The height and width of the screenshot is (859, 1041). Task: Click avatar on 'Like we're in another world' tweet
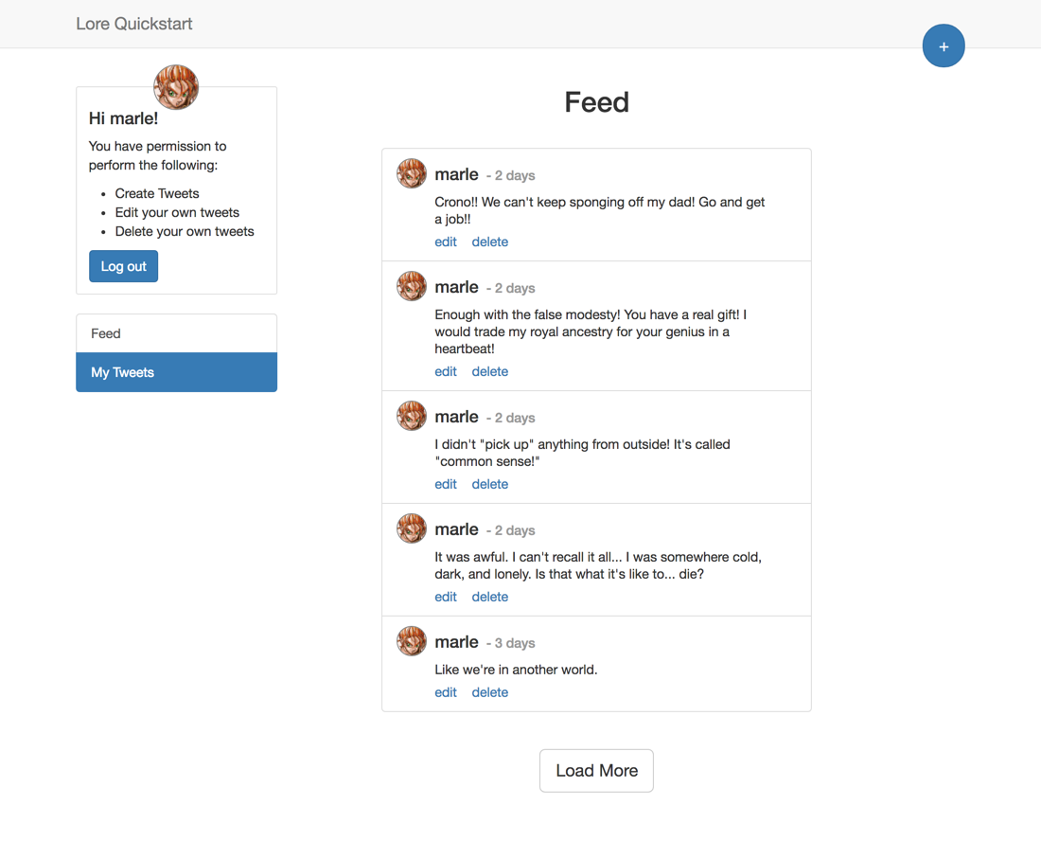[412, 641]
